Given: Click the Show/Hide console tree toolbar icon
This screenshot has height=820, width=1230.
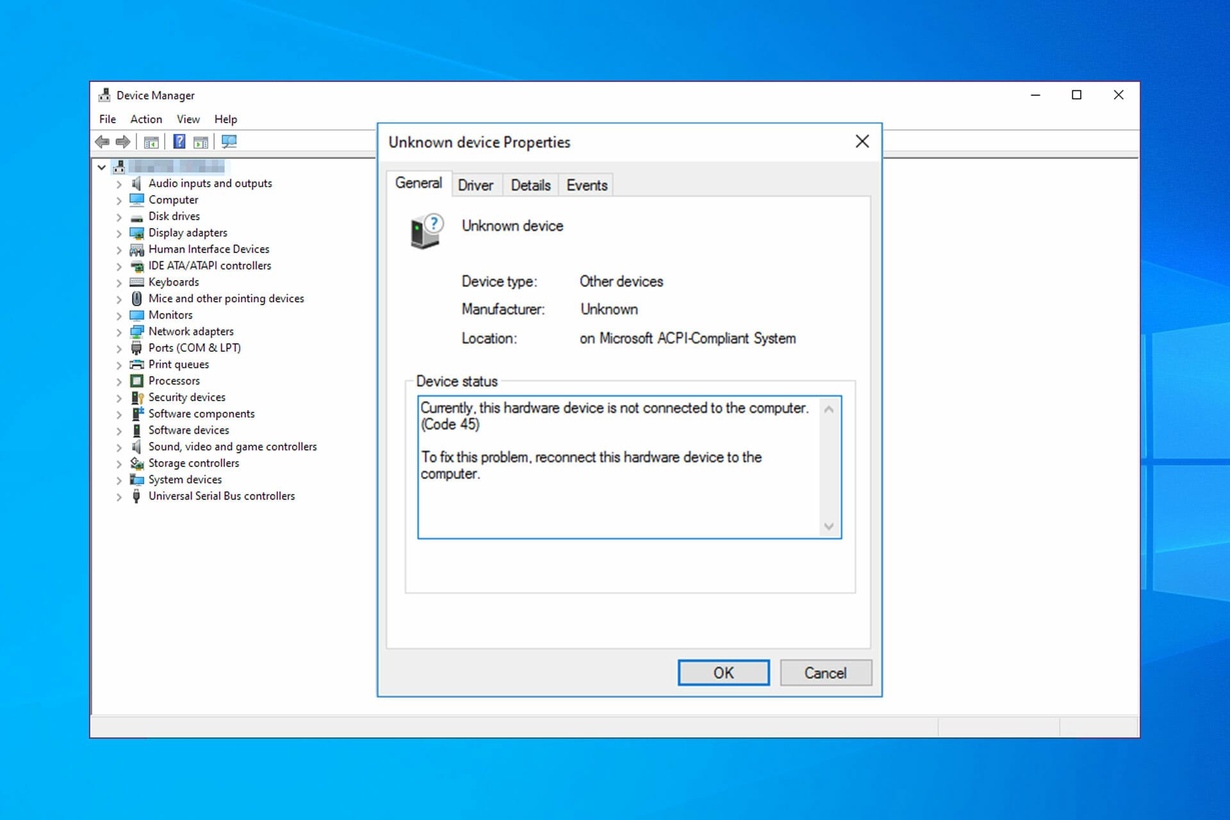Looking at the screenshot, I should pos(151,142).
